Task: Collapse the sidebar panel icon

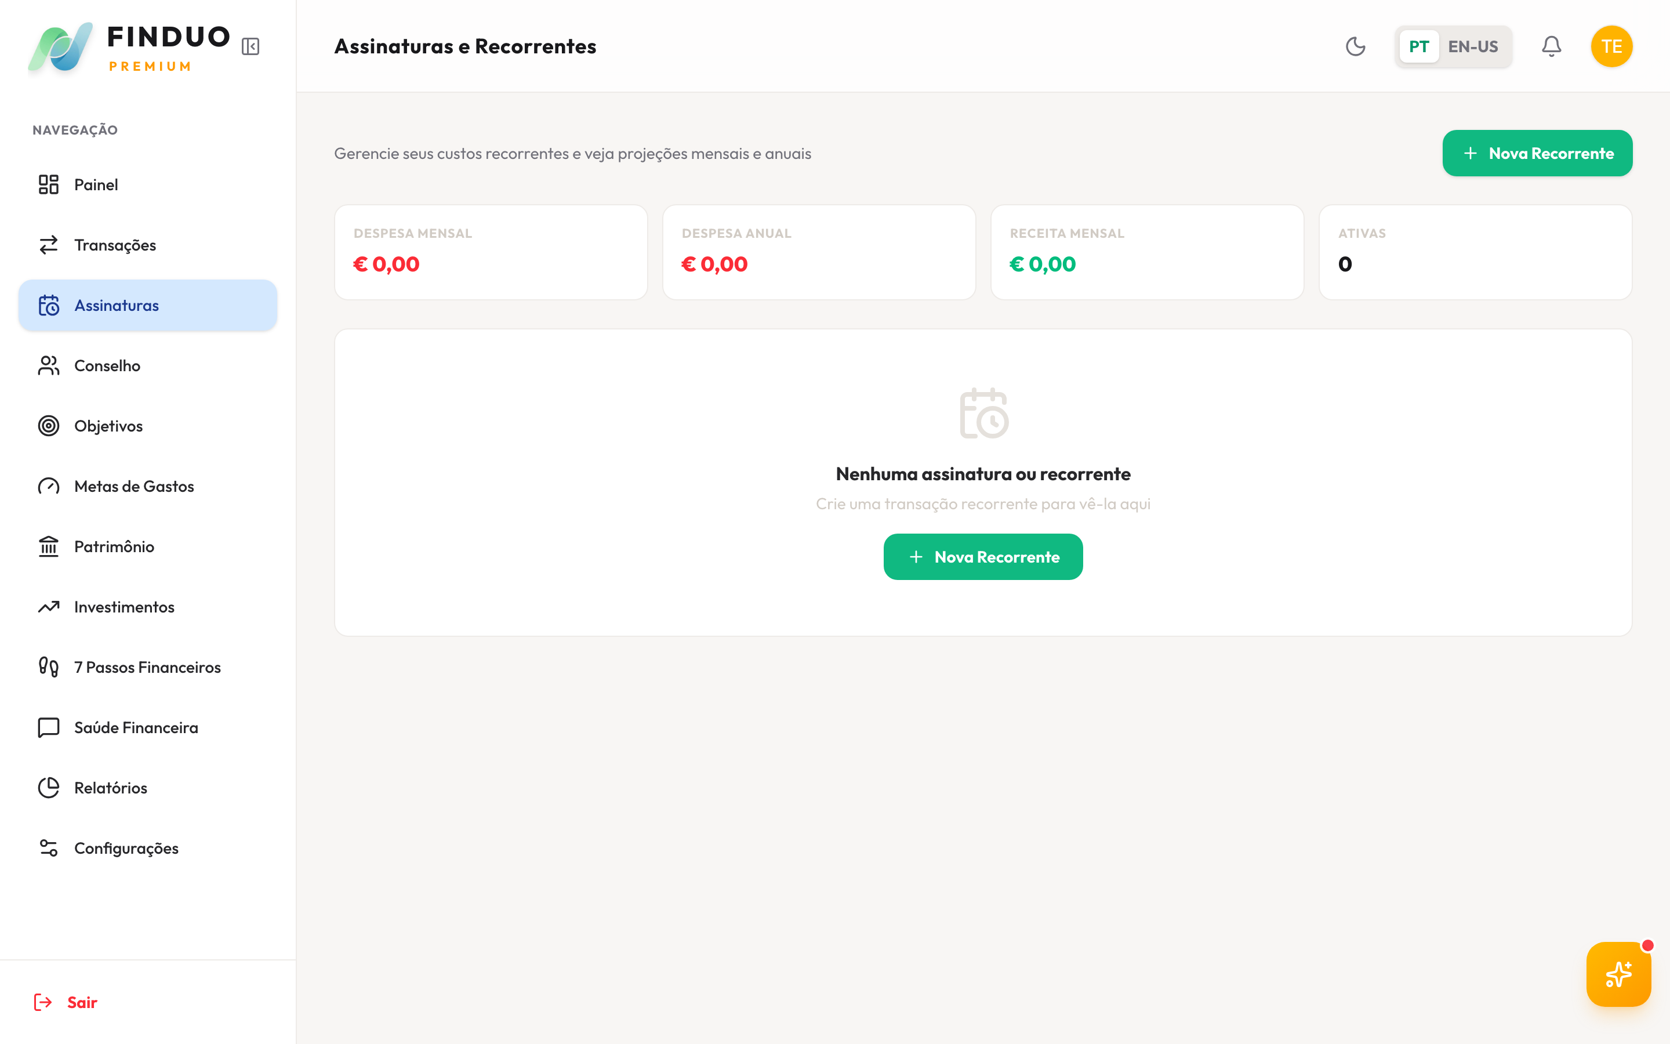Action: [251, 46]
